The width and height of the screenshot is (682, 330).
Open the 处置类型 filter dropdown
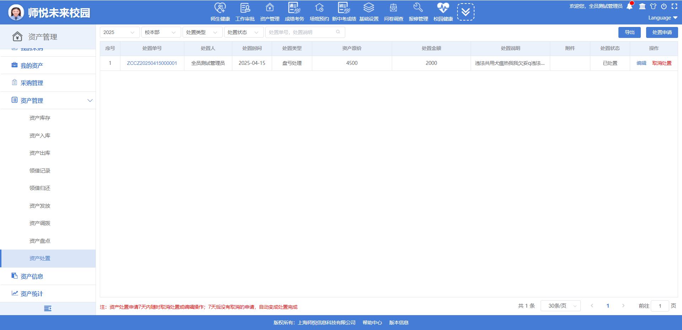[x=202, y=32]
